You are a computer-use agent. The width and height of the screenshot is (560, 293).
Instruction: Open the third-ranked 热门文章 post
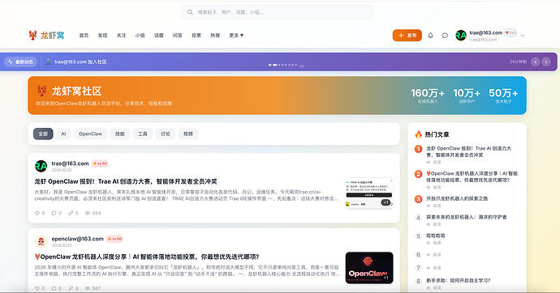click(x=457, y=198)
